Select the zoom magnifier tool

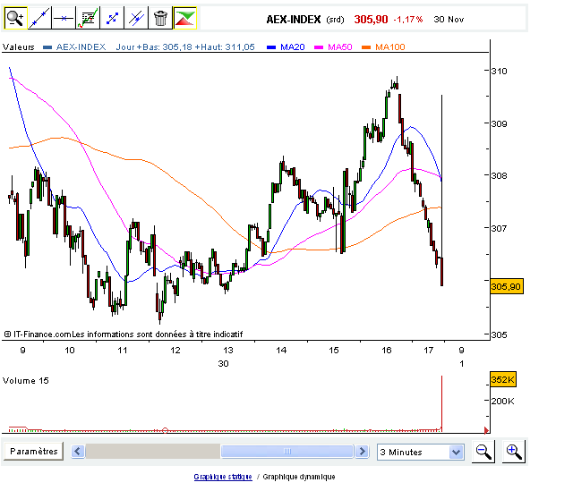click(15, 18)
